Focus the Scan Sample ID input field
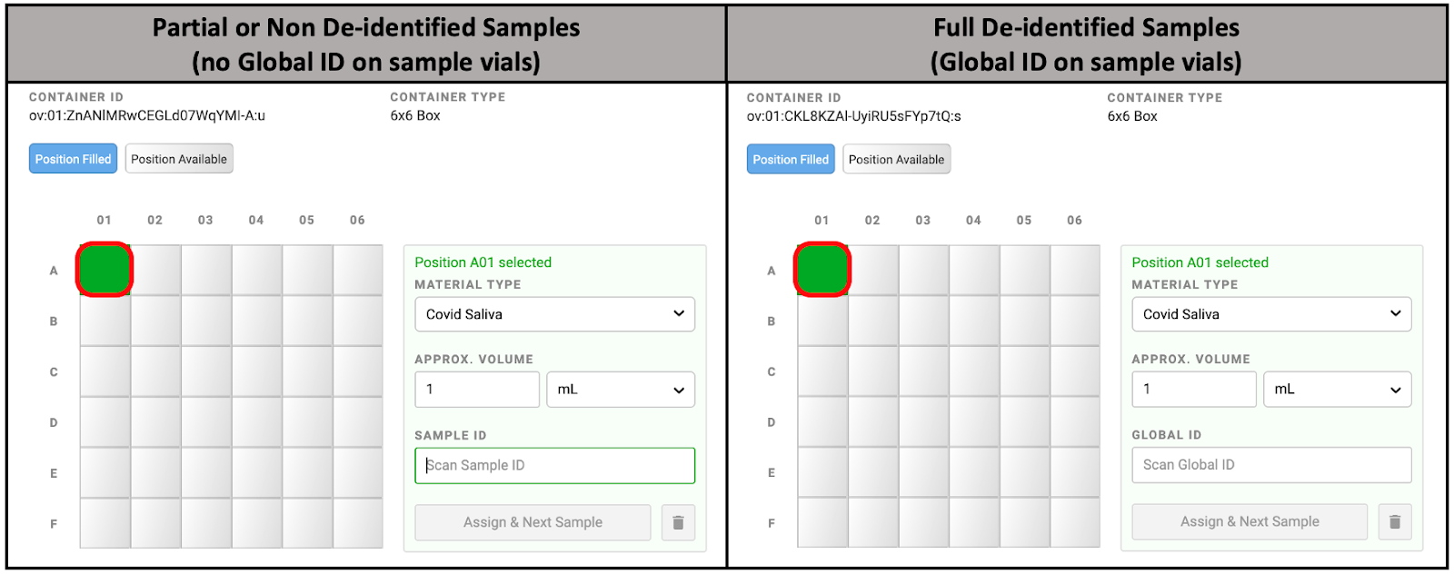The height and width of the screenshot is (574, 1454). (x=554, y=465)
